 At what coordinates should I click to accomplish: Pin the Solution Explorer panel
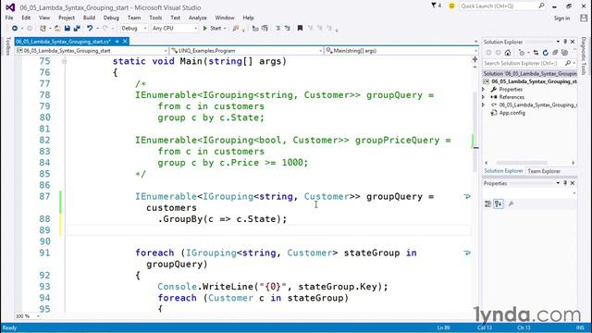[565, 42]
